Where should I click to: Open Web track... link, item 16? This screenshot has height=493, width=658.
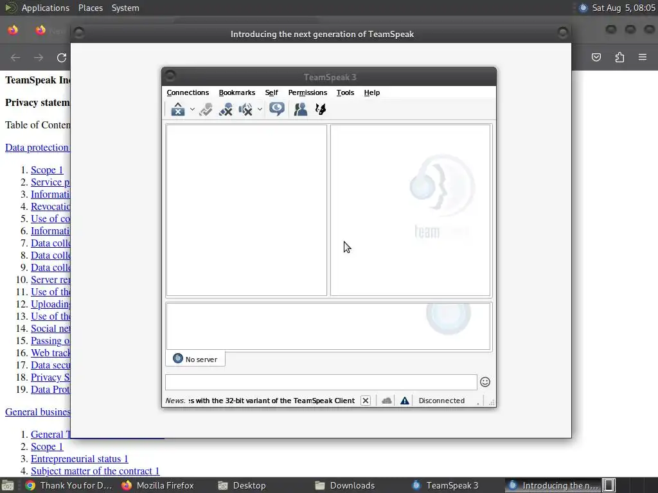coord(50,353)
